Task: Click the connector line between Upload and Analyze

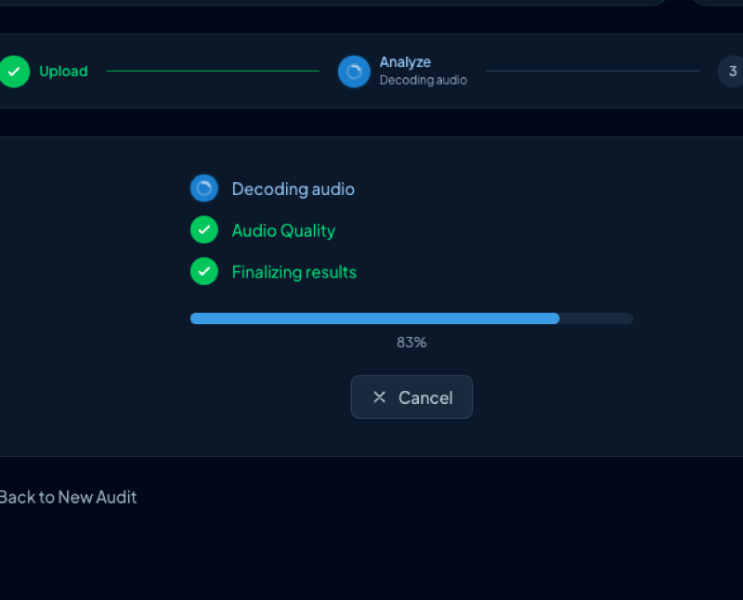Action: [212, 70]
